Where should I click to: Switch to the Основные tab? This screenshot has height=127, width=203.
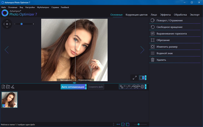click(x=116, y=15)
